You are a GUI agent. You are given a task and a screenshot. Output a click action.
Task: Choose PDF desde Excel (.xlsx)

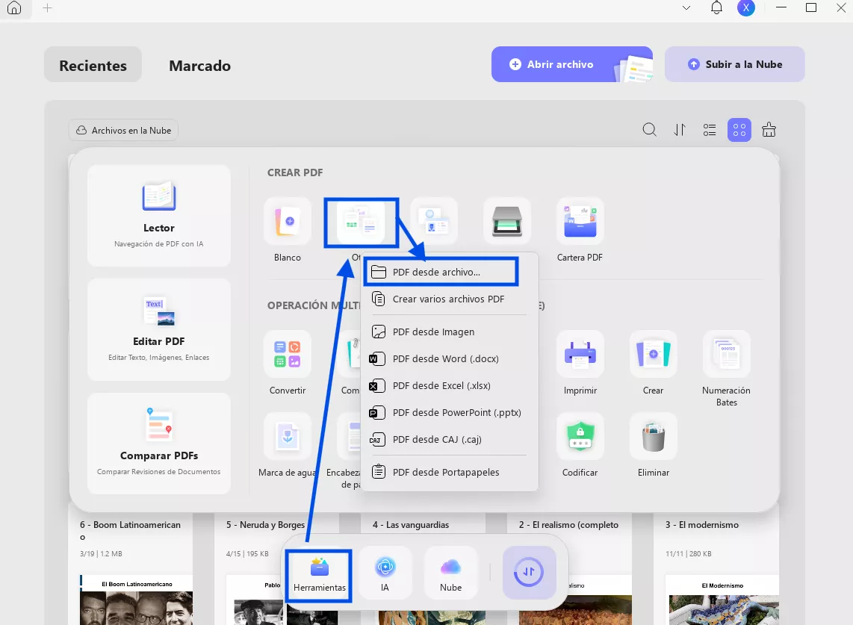pos(450,385)
